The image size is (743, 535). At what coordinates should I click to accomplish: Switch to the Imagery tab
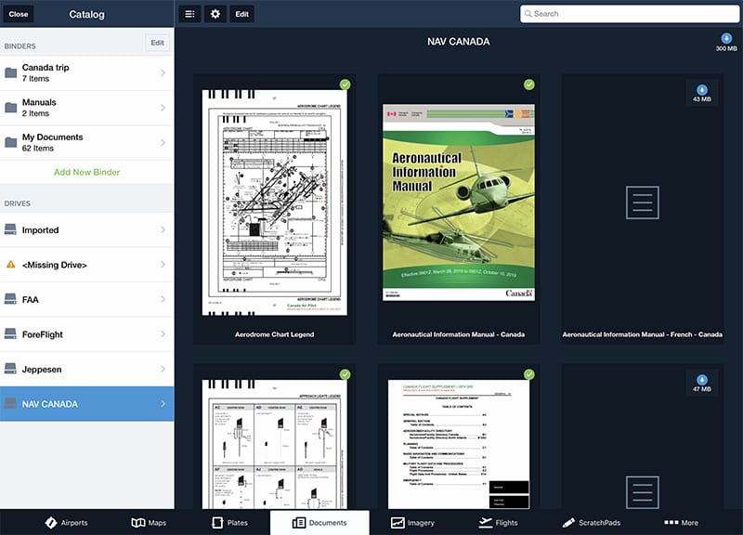pyautogui.click(x=412, y=523)
